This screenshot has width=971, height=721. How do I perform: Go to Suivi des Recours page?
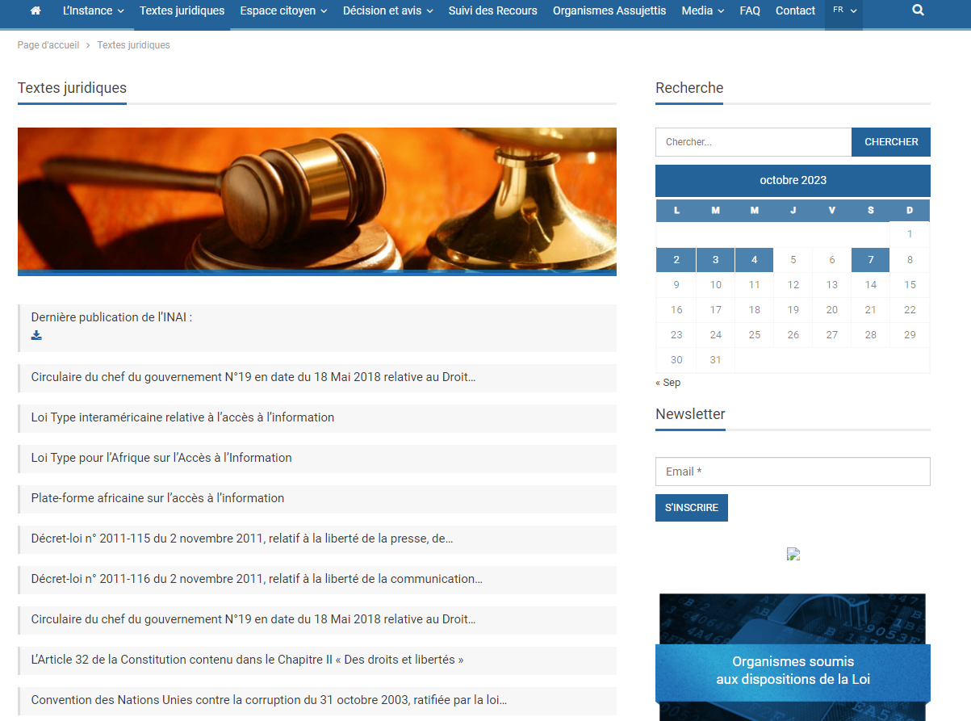pos(492,11)
